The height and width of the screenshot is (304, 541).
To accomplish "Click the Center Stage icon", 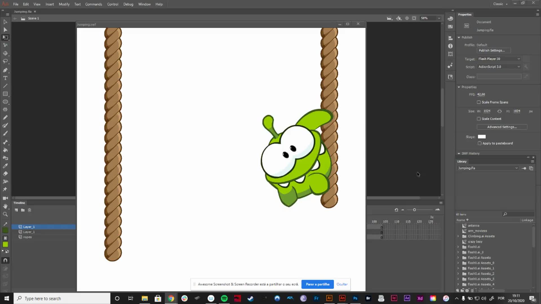I will 407,18.
